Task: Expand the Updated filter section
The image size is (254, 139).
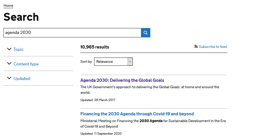Action: coord(22,79)
